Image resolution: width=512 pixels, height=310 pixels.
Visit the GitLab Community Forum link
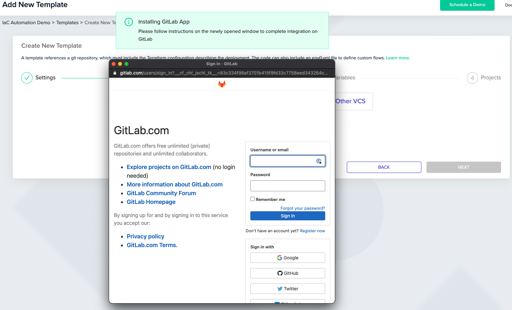tap(161, 193)
